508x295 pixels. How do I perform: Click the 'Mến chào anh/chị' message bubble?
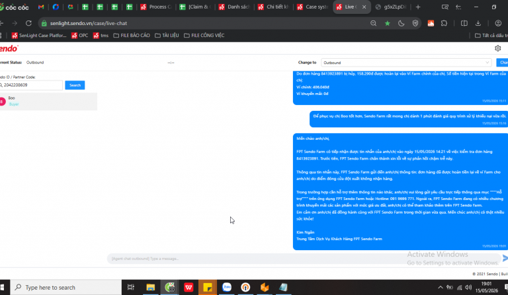coord(400,191)
